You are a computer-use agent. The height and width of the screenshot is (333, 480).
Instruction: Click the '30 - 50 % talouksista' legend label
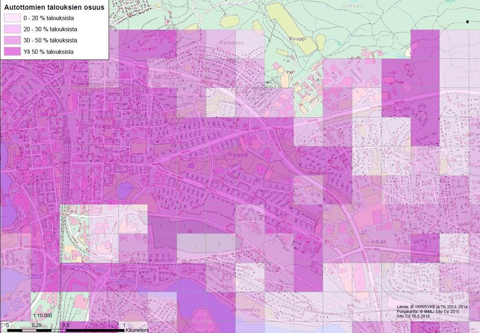pyautogui.click(x=50, y=40)
